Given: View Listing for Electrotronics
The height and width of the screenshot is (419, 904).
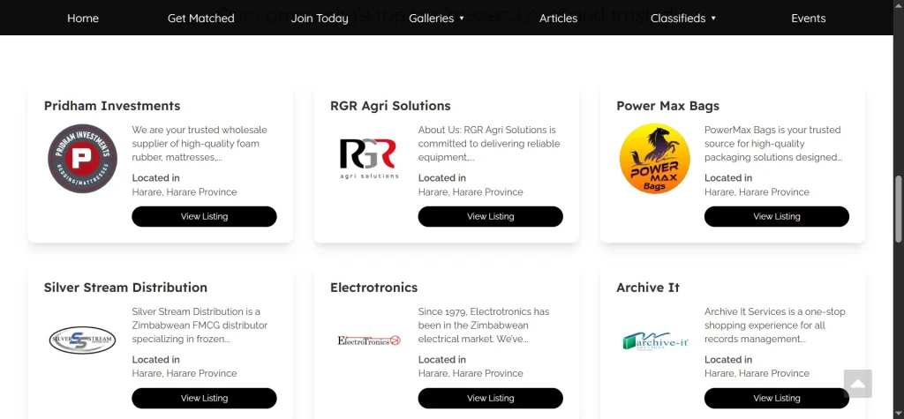Looking at the screenshot, I should (490, 398).
